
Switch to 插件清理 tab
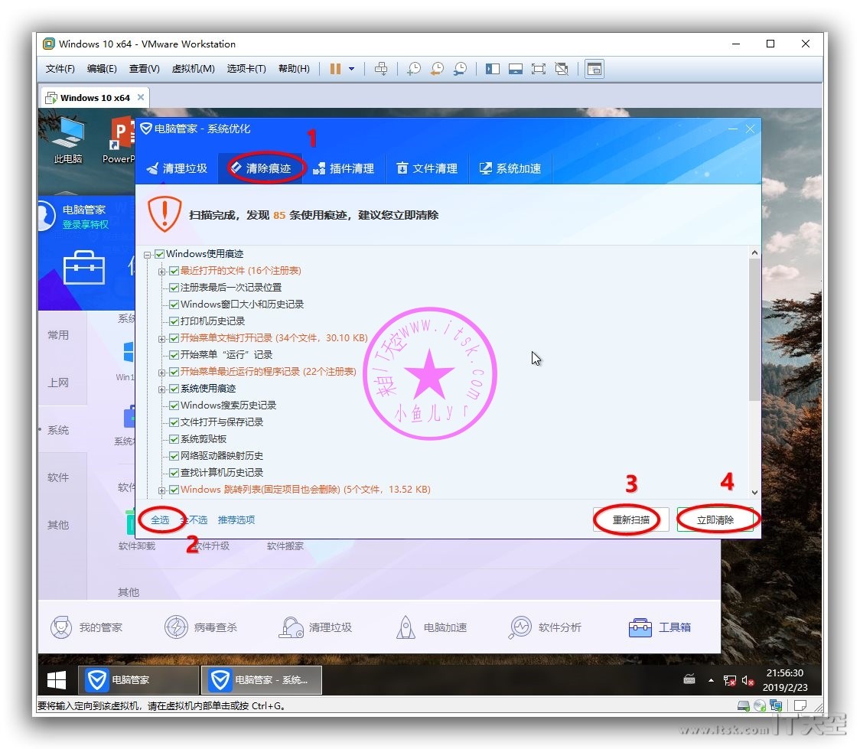click(x=344, y=168)
